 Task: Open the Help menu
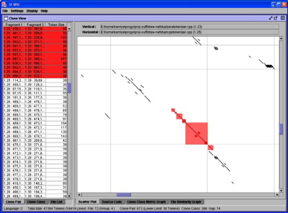[x=44, y=10]
